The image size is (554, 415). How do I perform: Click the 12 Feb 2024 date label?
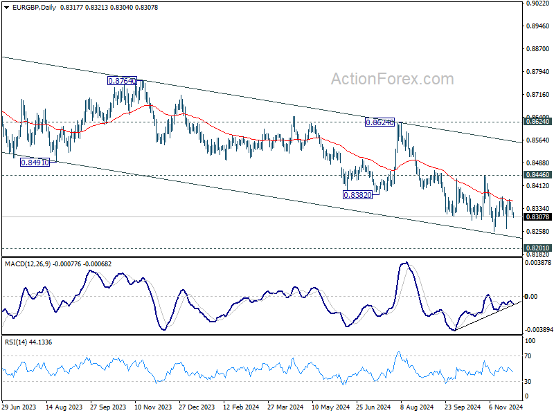(x=241, y=407)
